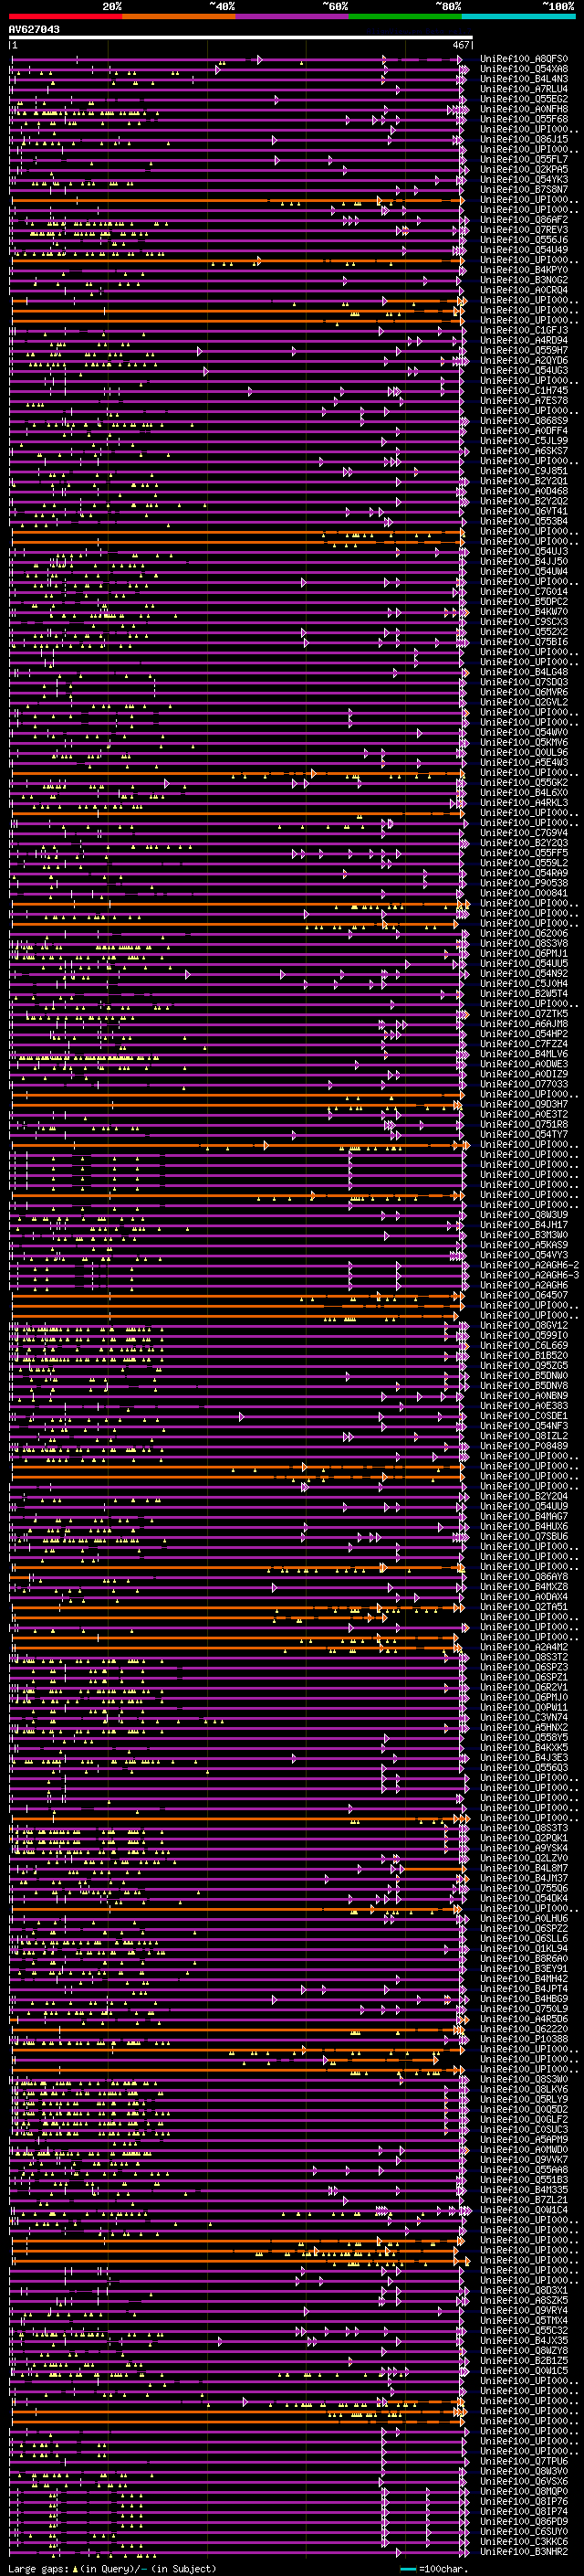584x2576 pixels.
Task: Open hit UniRef100_A7RLU4
Action: (524, 89)
